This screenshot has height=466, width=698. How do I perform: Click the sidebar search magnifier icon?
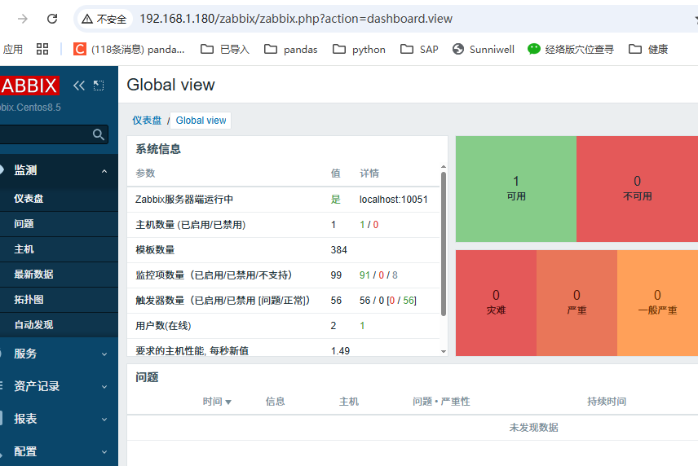coord(99,134)
